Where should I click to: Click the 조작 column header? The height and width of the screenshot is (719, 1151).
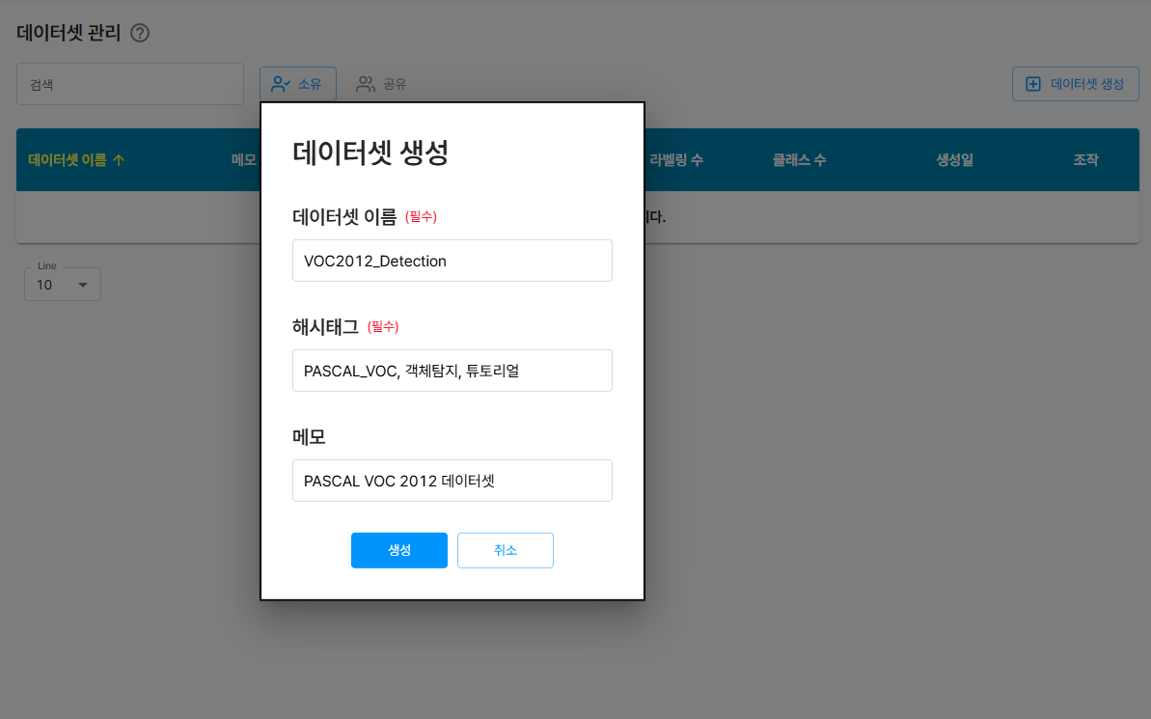point(1085,159)
